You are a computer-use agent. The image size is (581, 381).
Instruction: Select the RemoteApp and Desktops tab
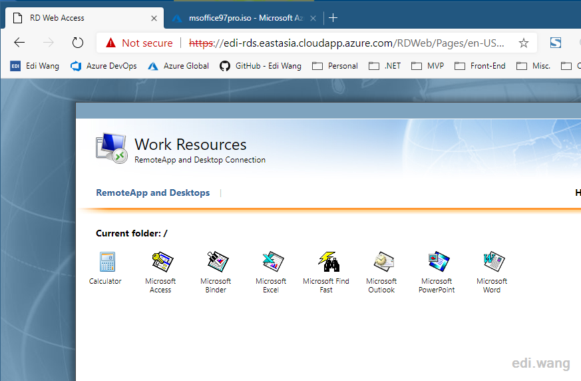(152, 192)
